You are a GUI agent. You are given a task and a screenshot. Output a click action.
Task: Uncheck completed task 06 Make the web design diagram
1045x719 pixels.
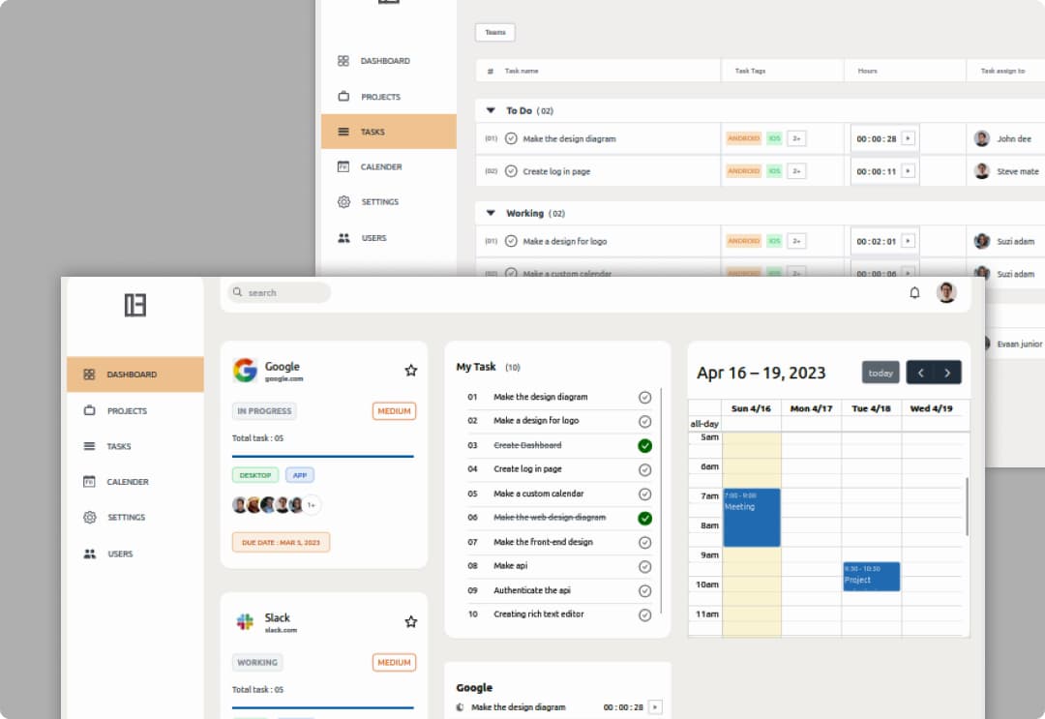point(644,519)
